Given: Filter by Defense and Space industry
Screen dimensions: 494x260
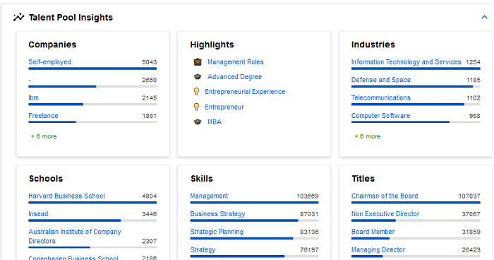Looking at the screenshot, I should 381,80.
